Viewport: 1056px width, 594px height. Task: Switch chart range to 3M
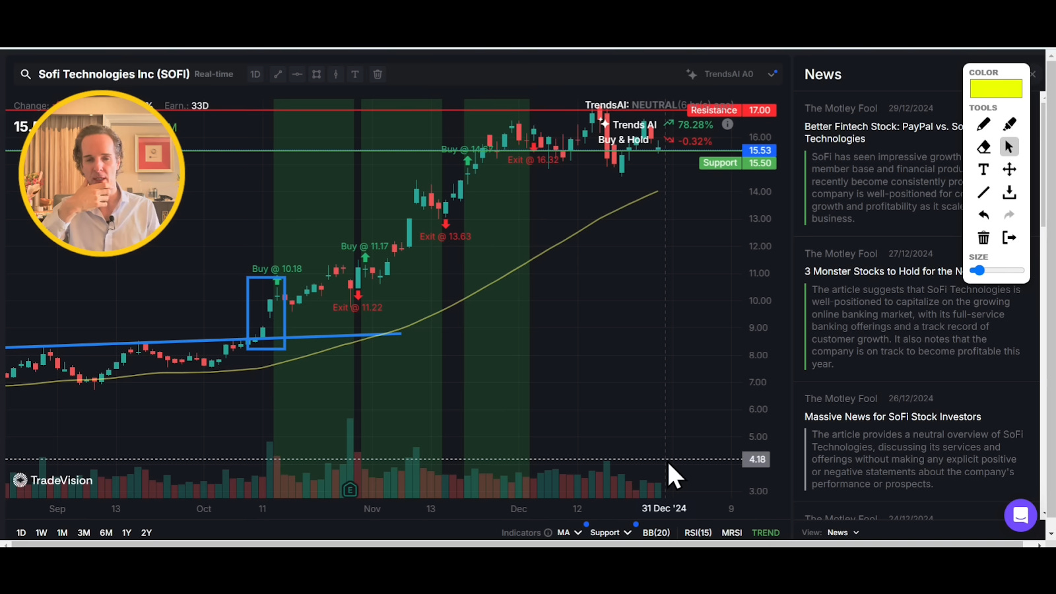(x=84, y=533)
